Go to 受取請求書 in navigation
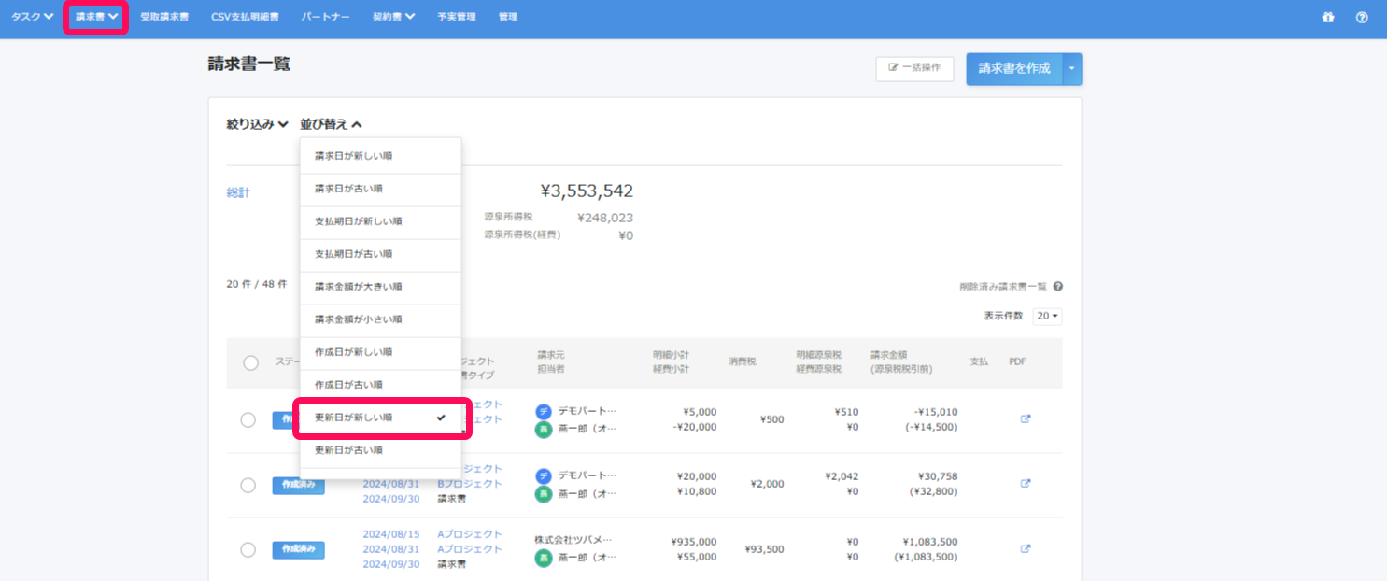Image resolution: width=1387 pixels, height=581 pixels. tap(163, 17)
